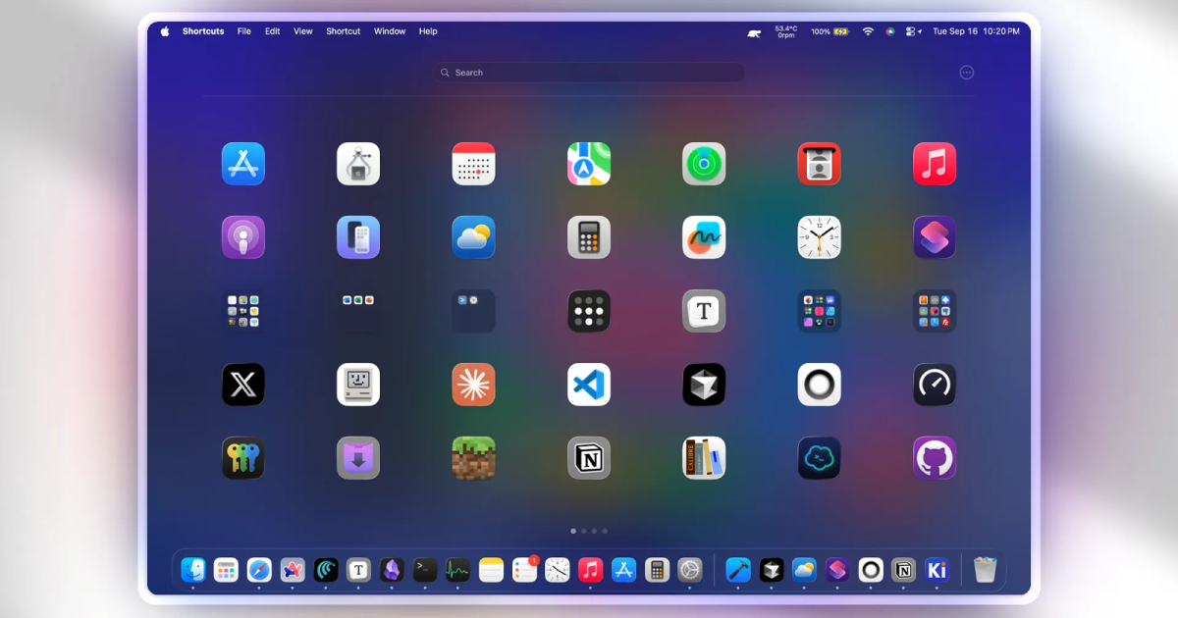
Task: Launch the Freeform app
Action: click(704, 237)
